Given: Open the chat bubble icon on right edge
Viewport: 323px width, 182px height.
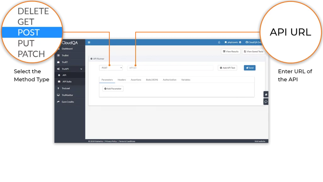Looking at the screenshot, I should pyautogui.click(x=266, y=102).
